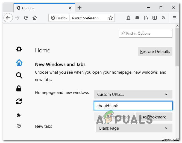Open the hamburger application menu
This screenshot has width=182, height=143.
coord(175,18)
